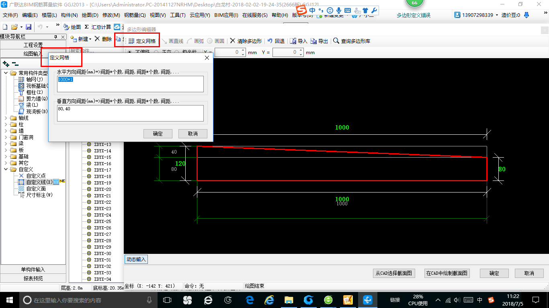Open 查询多边形库 search polygon library
Image resolution: width=549 pixels, height=308 pixels.
pyautogui.click(x=352, y=41)
